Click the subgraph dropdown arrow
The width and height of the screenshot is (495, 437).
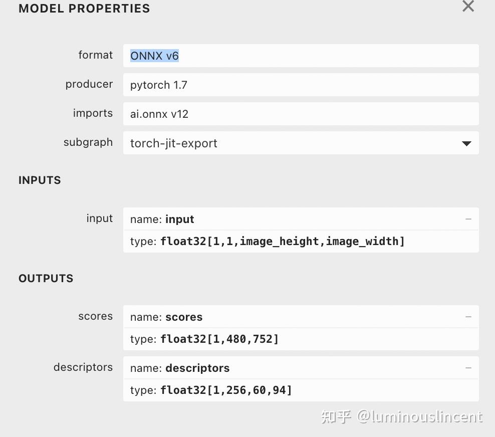(x=466, y=143)
